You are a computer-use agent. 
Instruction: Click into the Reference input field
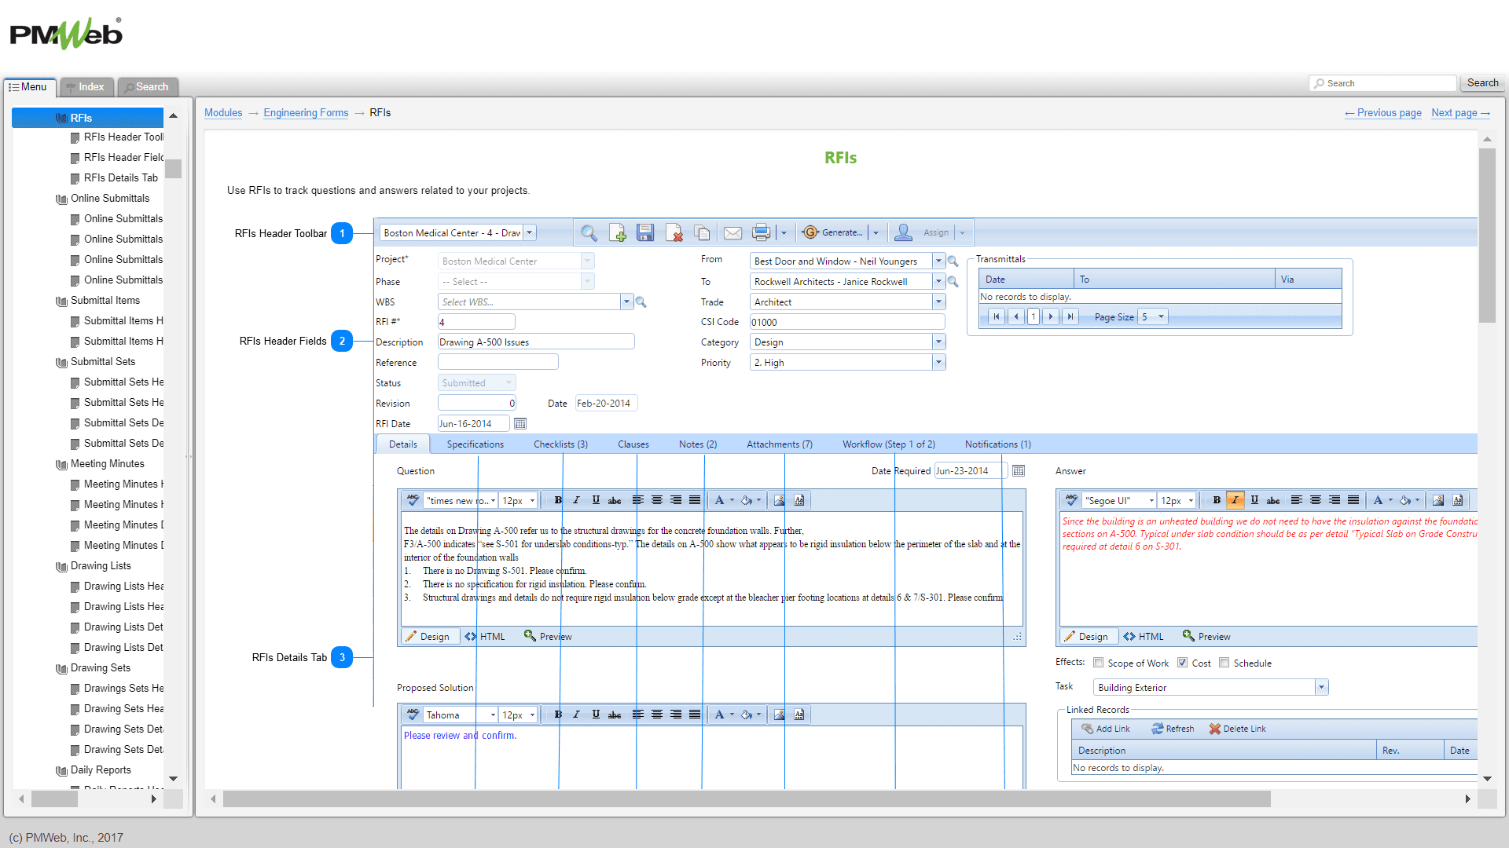[498, 362]
